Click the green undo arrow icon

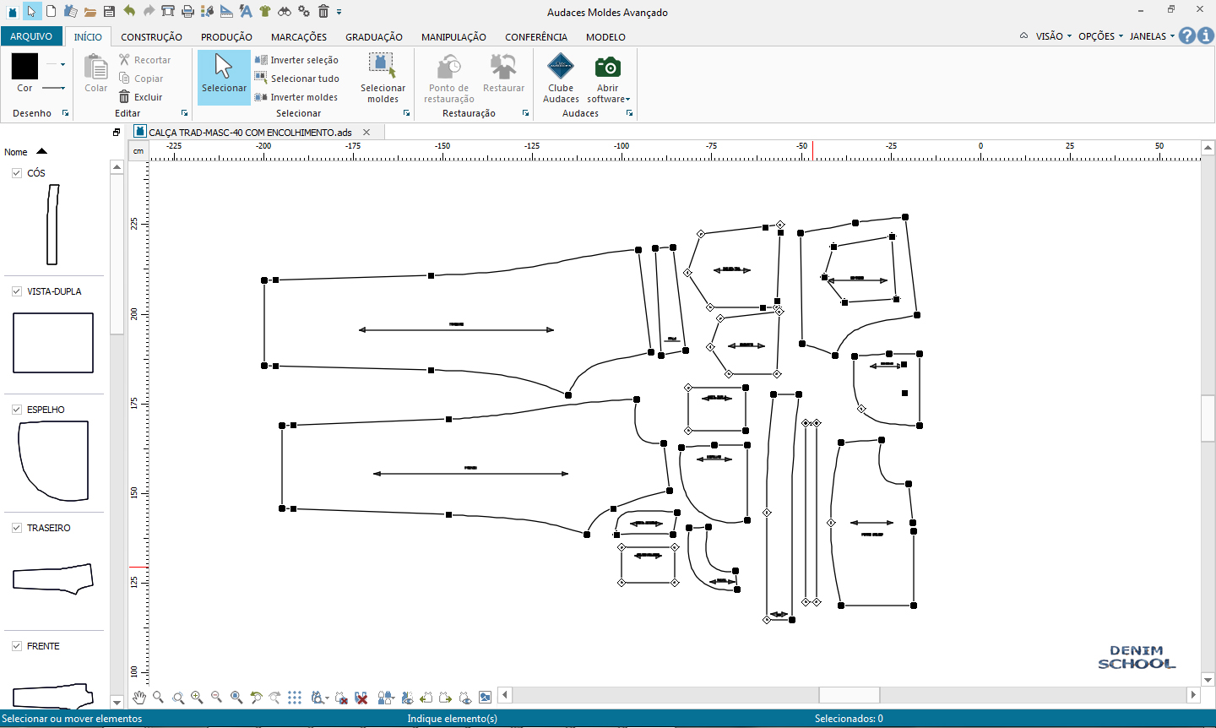pos(129,11)
